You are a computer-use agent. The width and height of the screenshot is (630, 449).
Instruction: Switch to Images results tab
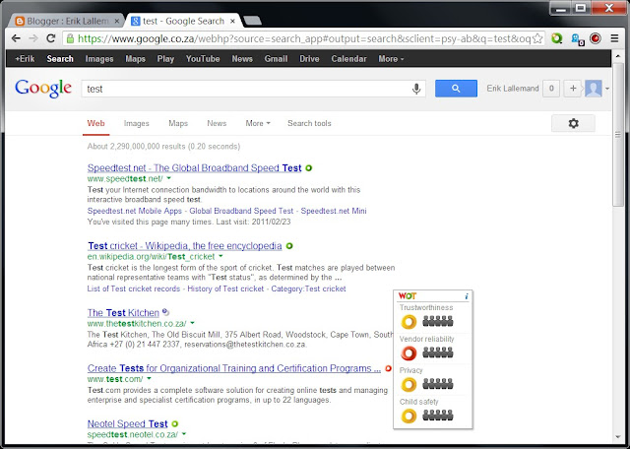click(137, 123)
